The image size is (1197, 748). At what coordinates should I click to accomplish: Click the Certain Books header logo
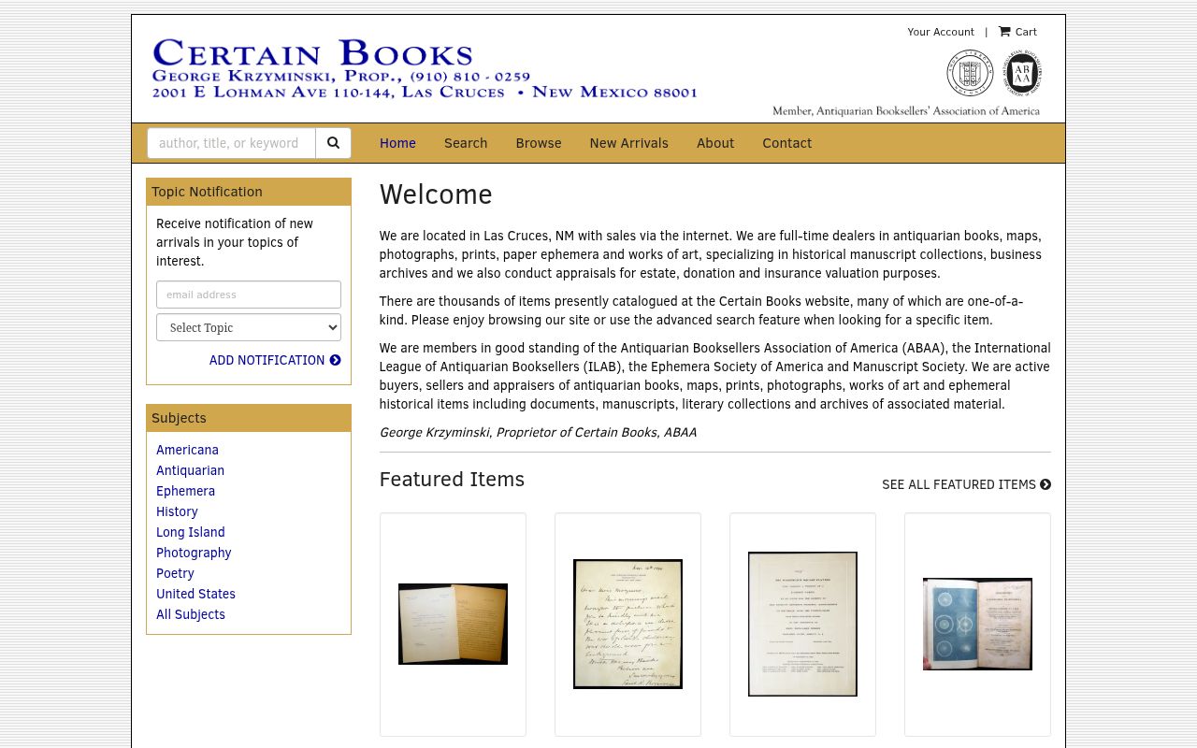[x=425, y=68]
